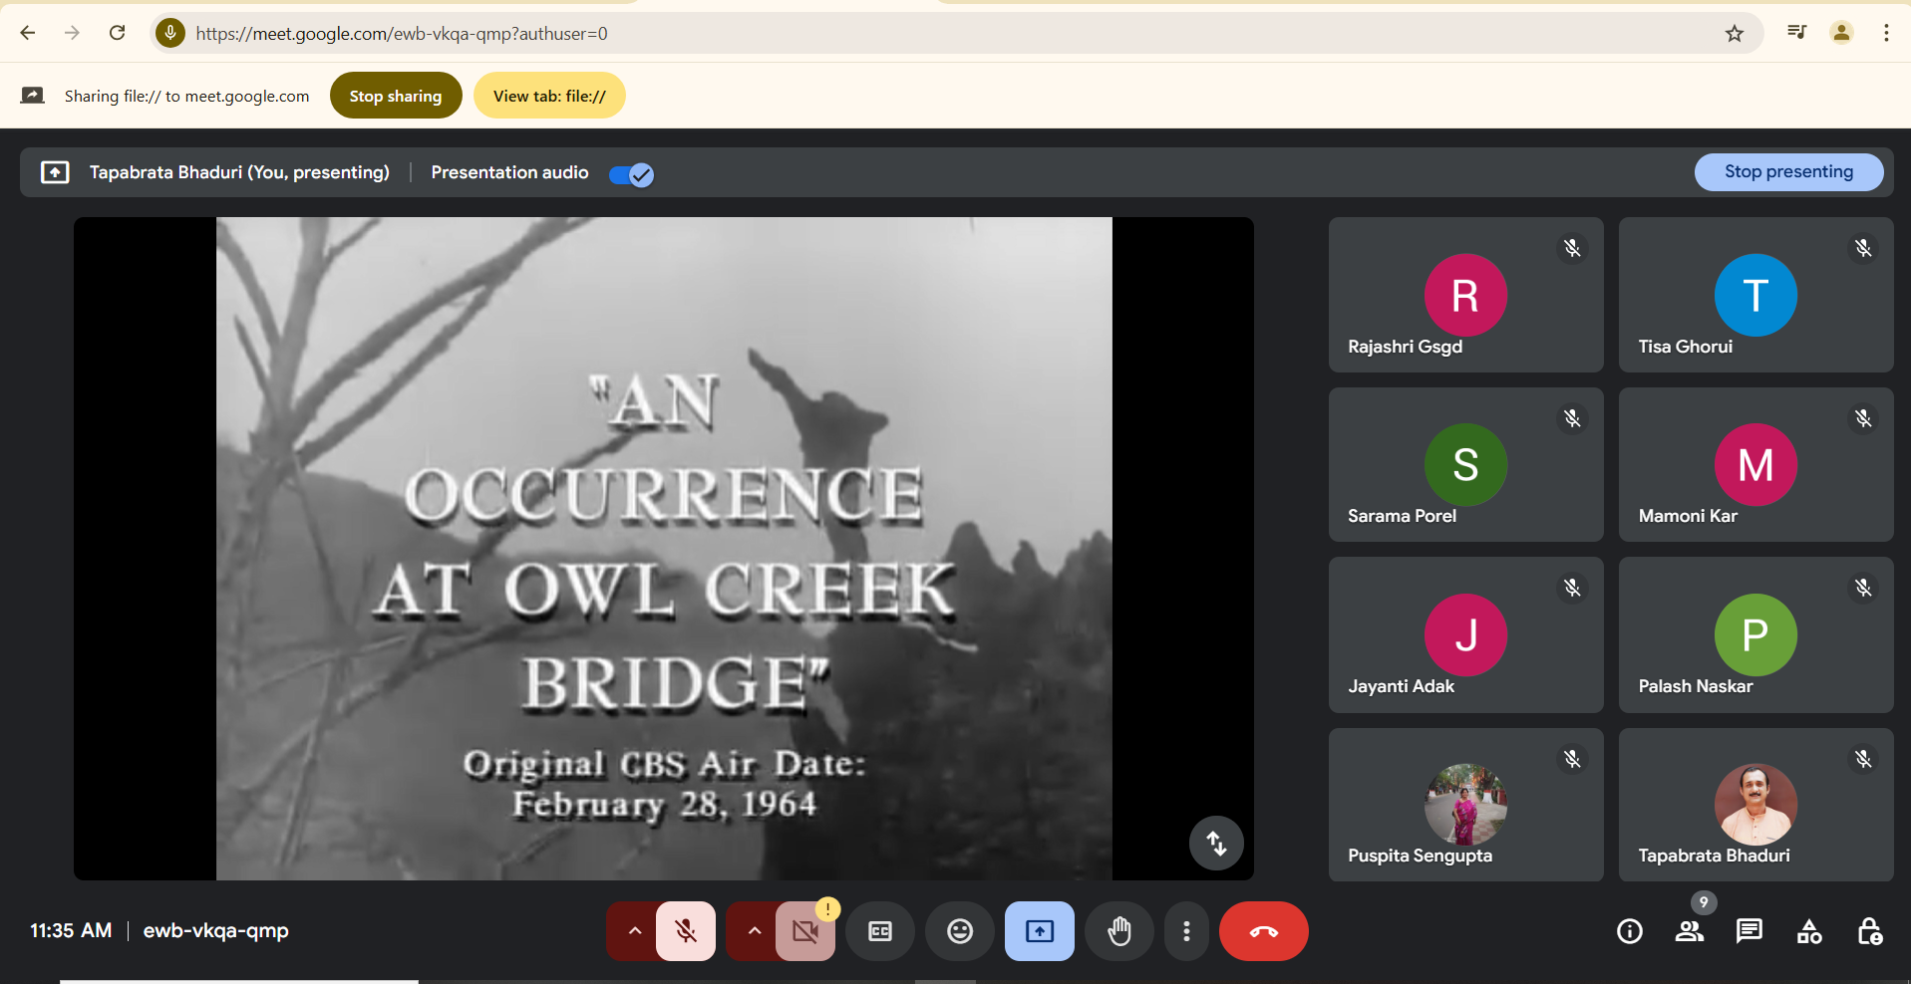Click the present screen button
This screenshot has width=1911, height=984.
pyautogui.click(x=1040, y=931)
